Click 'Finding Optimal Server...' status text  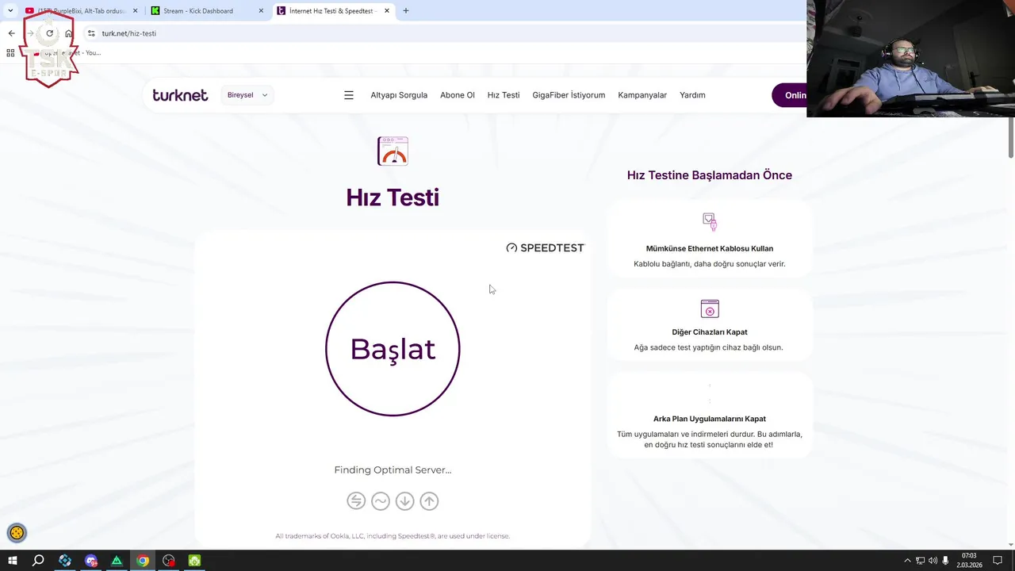393,469
